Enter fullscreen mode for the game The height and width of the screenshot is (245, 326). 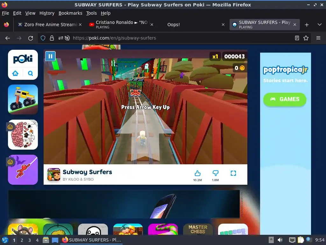point(233,173)
